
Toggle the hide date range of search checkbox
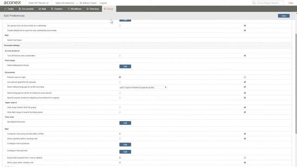(x=120, y=112)
